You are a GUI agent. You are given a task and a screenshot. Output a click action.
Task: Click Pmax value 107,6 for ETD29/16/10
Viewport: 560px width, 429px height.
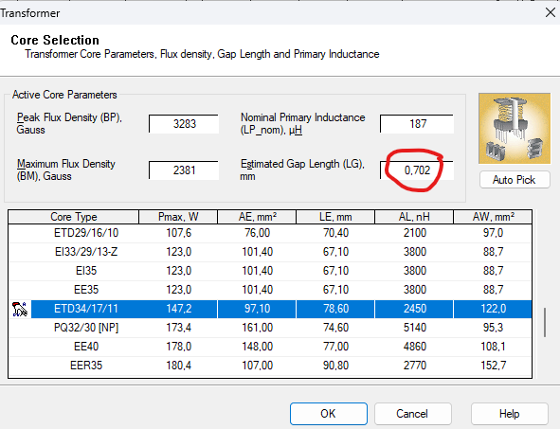(x=178, y=233)
